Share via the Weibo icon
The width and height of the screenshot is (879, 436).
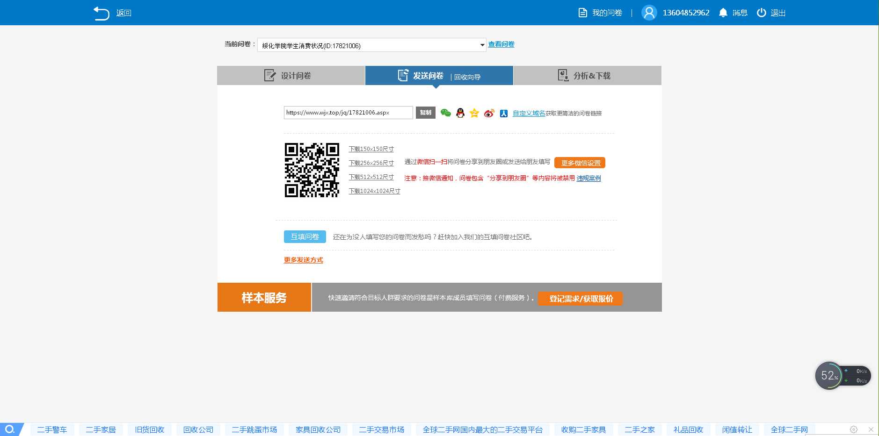tap(489, 113)
